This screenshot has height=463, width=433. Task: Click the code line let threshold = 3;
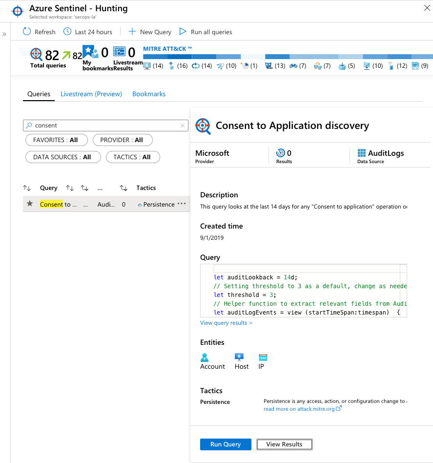tap(245, 295)
